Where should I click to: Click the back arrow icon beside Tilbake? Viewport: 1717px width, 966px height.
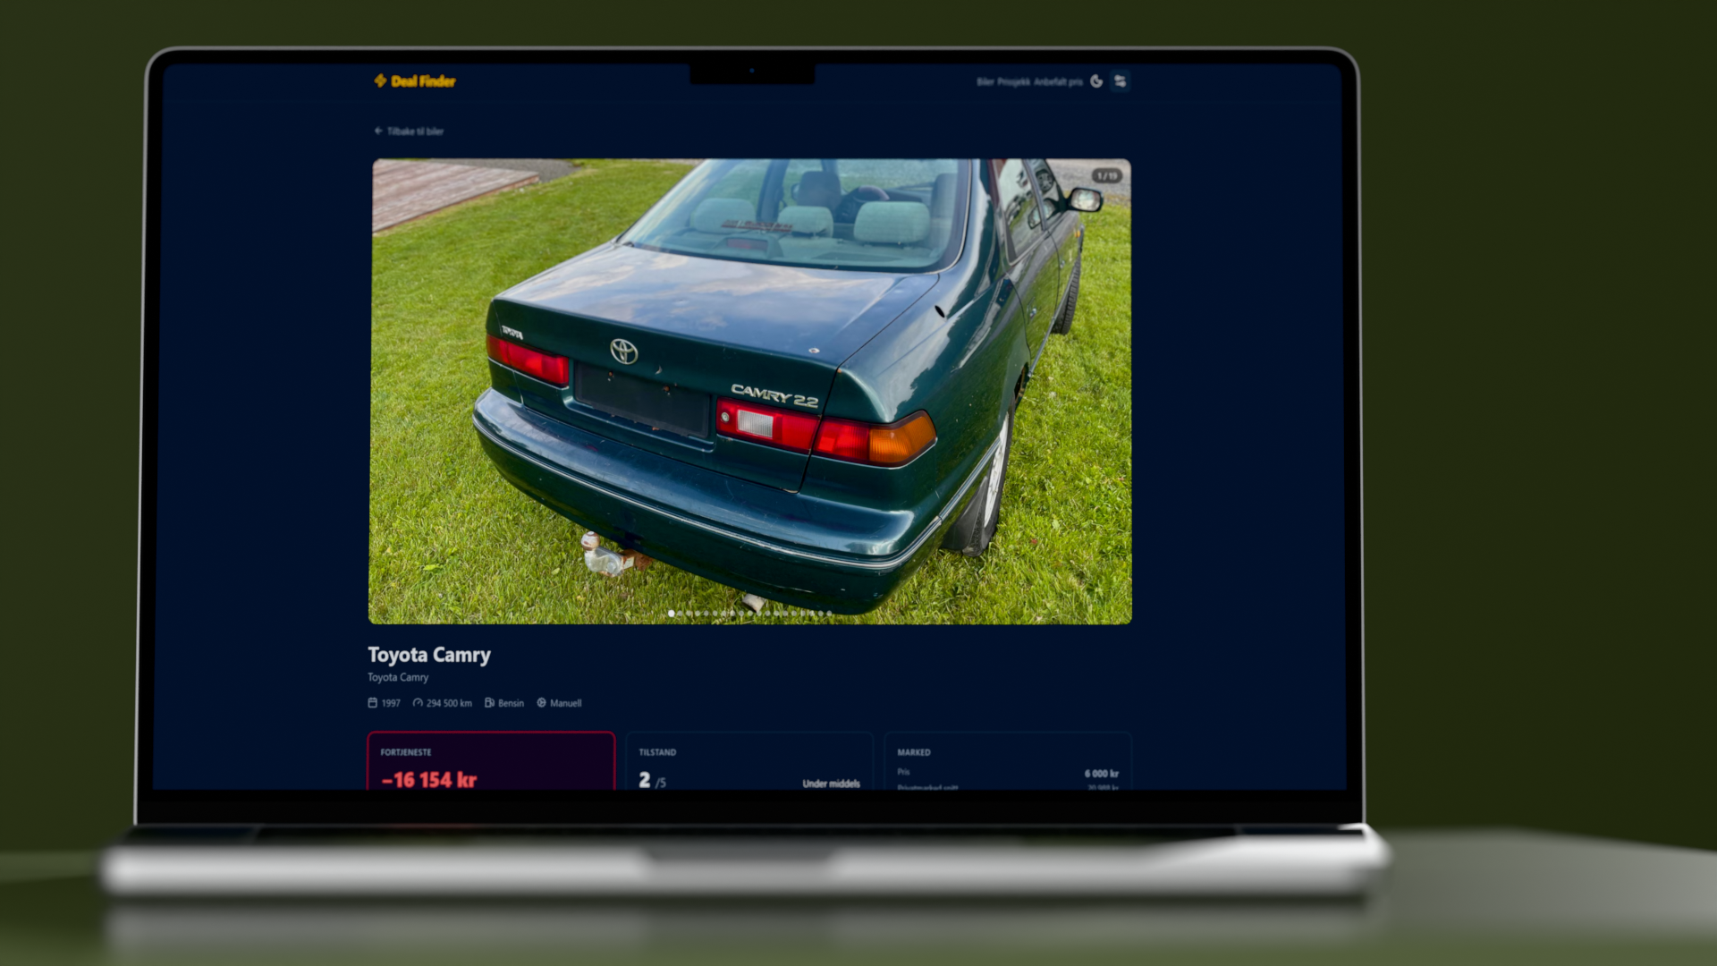(378, 131)
